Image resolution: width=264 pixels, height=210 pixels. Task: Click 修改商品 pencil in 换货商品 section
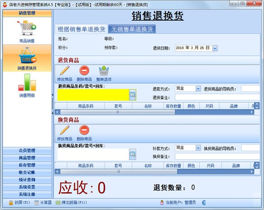tap(65, 130)
